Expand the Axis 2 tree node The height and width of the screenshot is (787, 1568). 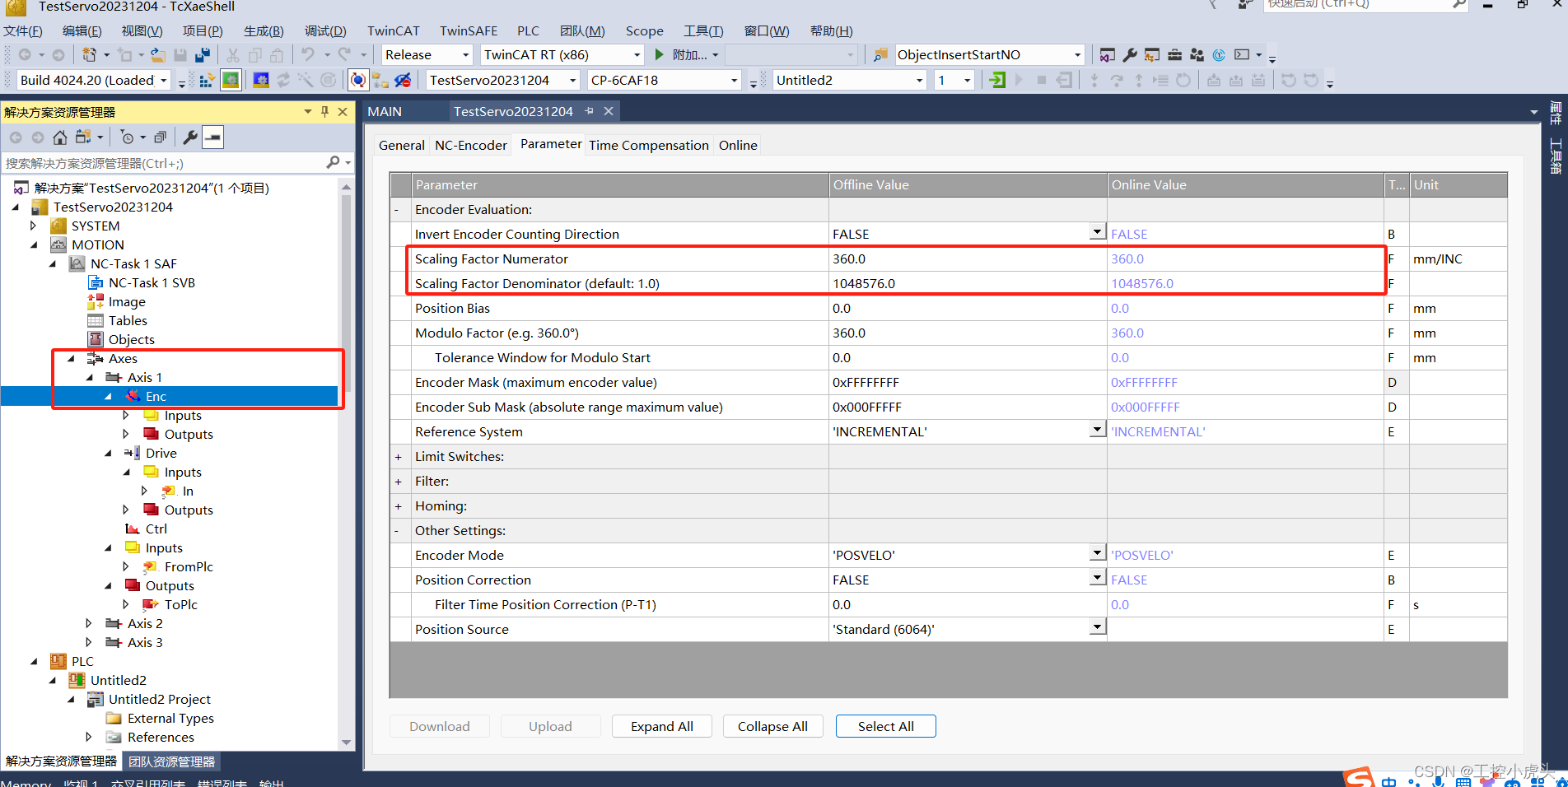pyautogui.click(x=89, y=623)
